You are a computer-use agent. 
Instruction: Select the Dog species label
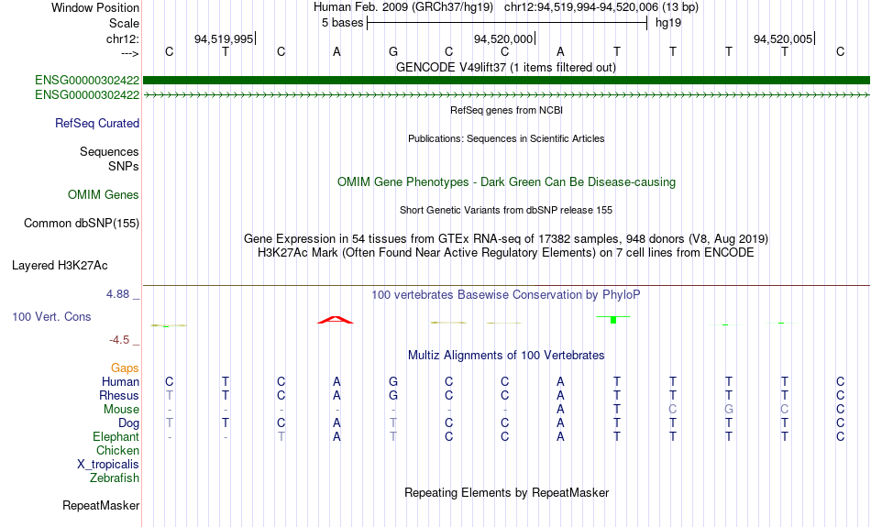pos(128,423)
